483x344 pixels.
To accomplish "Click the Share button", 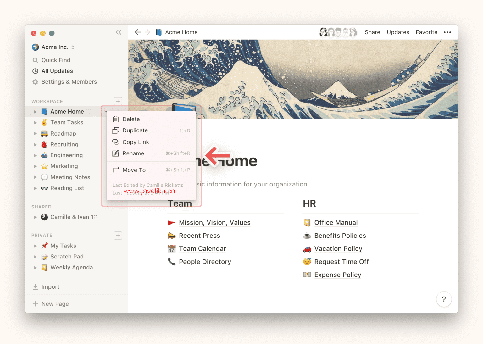I will 372,32.
